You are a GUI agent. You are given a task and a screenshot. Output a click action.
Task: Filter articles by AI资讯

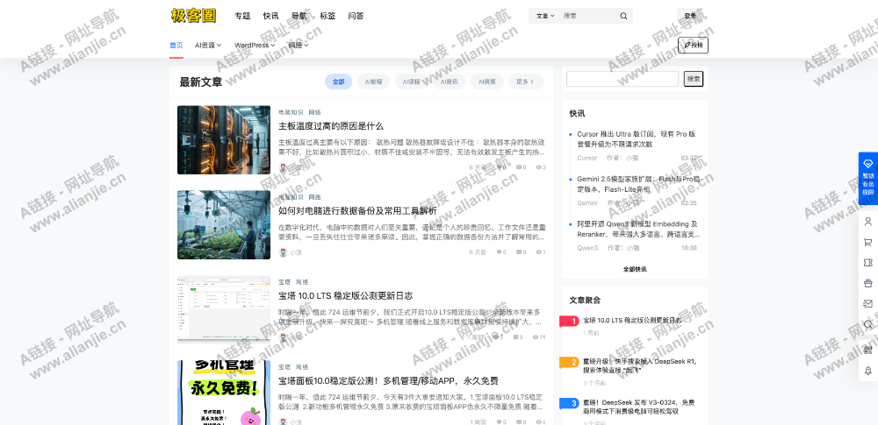coord(449,81)
